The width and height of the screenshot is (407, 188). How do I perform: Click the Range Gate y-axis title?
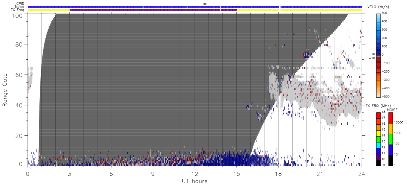click(x=5, y=90)
